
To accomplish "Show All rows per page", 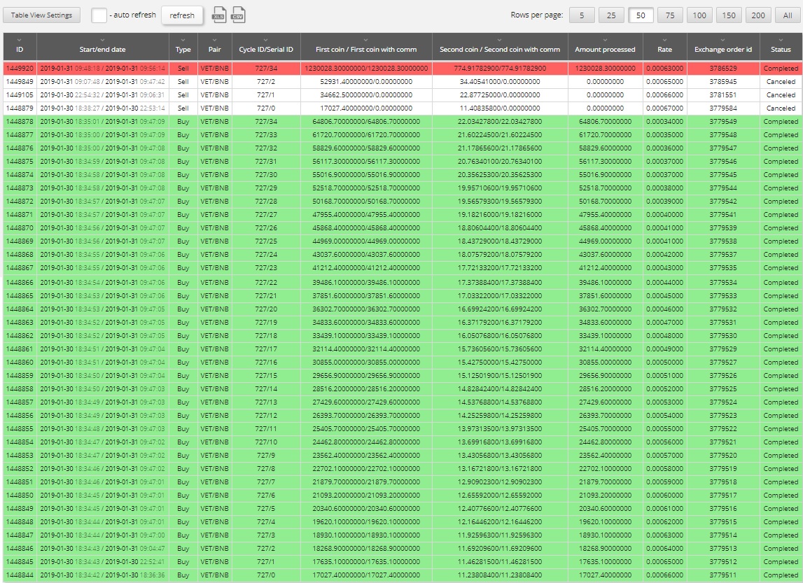I will [x=788, y=15].
